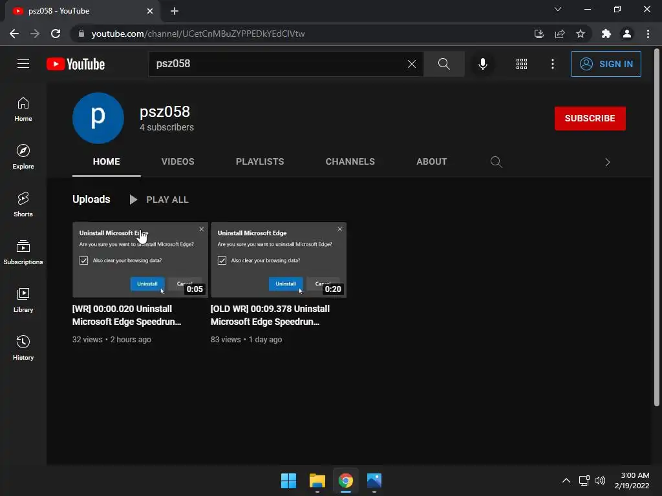This screenshot has height=496, width=662.
Task: Start voice search with the microphone icon
Action: (482, 64)
